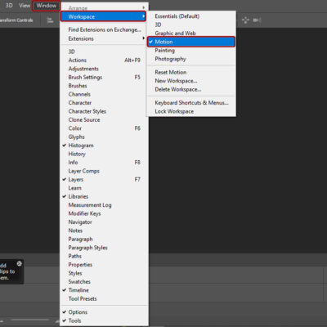Select the Photography workspace
Image resolution: width=327 pixels, height=327 pixels.
point(191,59)
